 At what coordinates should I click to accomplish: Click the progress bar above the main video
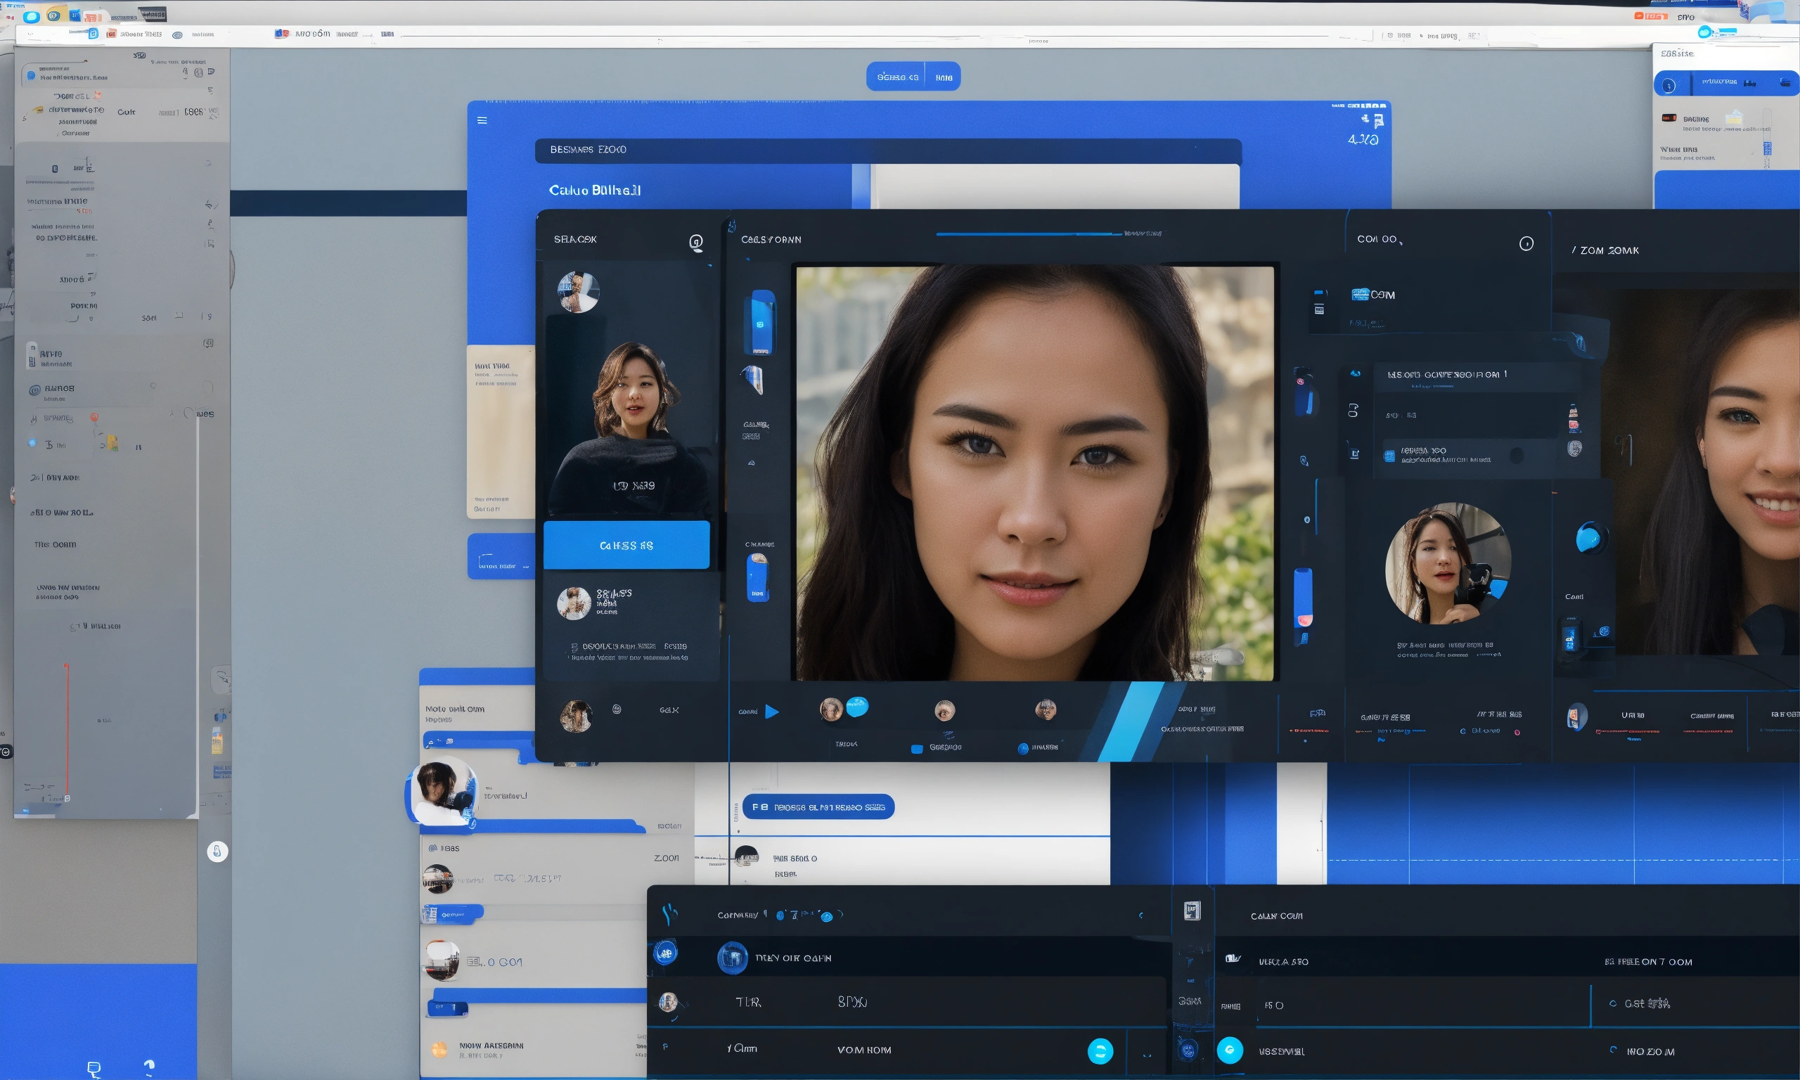pyautogui.click(x=1028, y=233)
